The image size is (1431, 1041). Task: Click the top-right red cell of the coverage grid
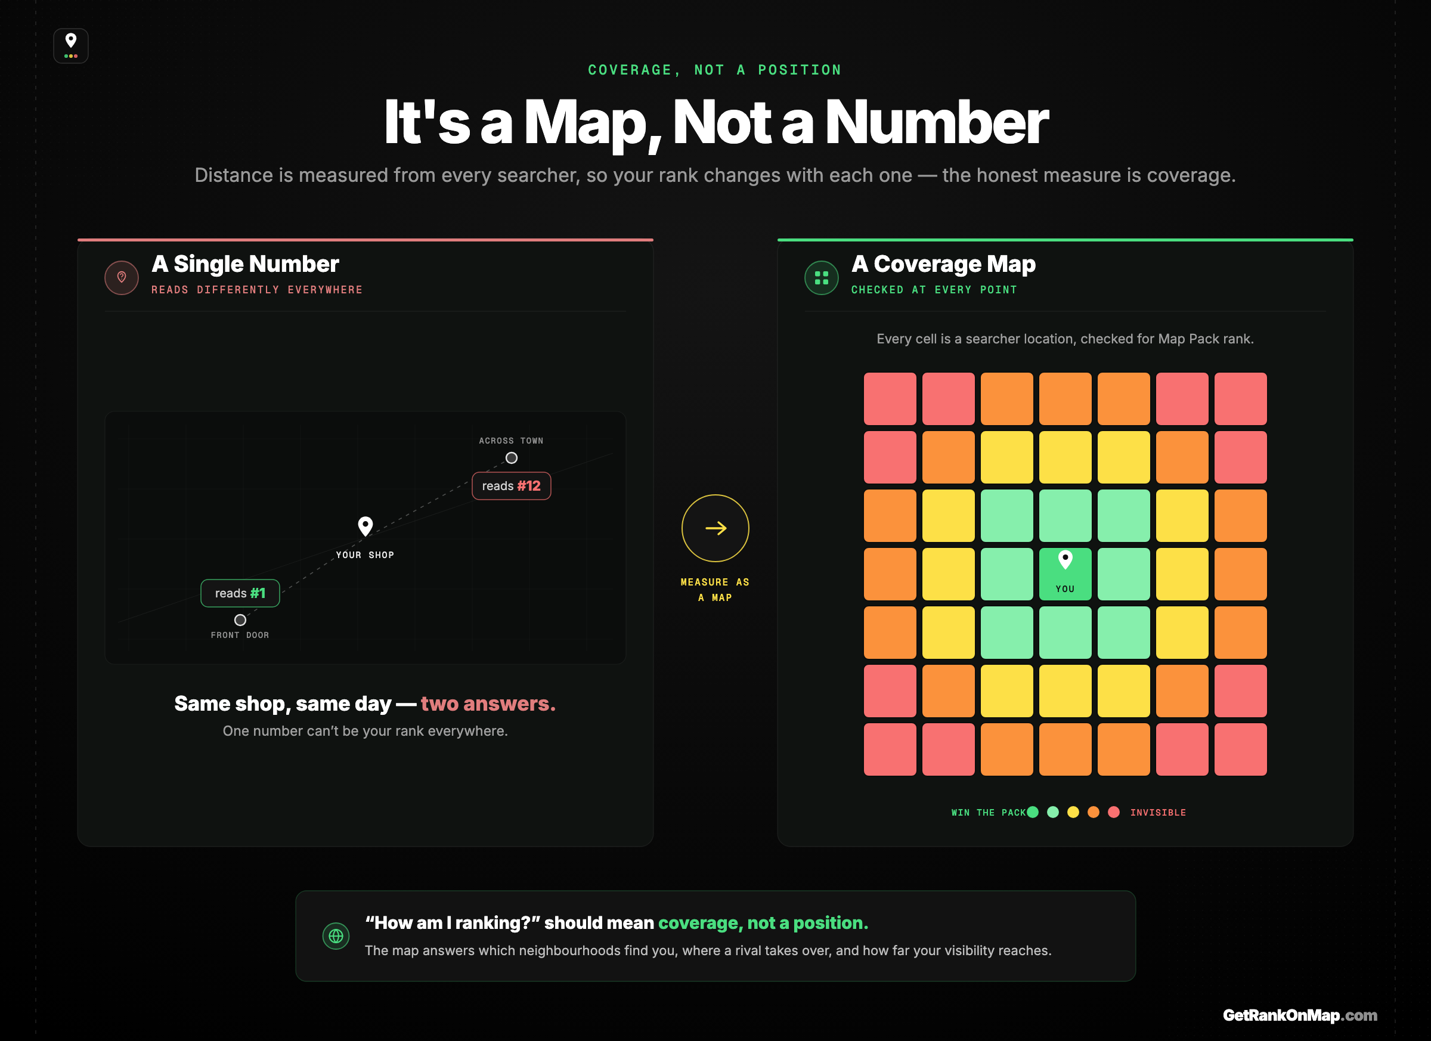click(1240, 398)
